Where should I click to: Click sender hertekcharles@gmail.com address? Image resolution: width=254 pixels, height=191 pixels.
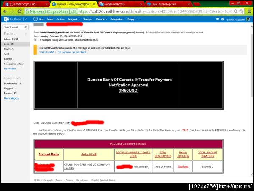click(x=55, y=33)
